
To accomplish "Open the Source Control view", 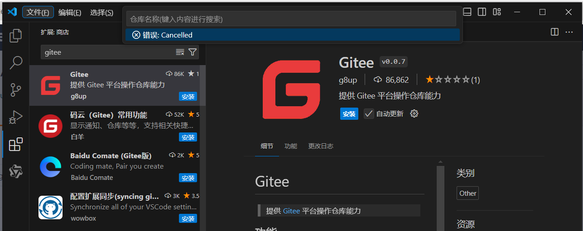I will (16, 90).
